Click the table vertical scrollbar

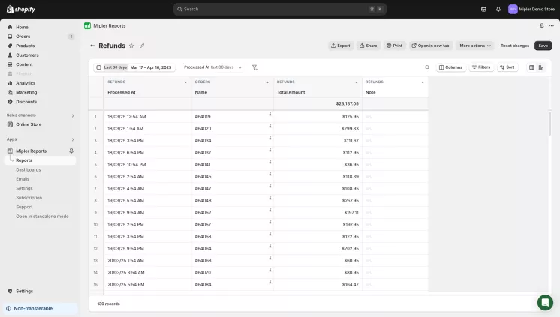549,124
